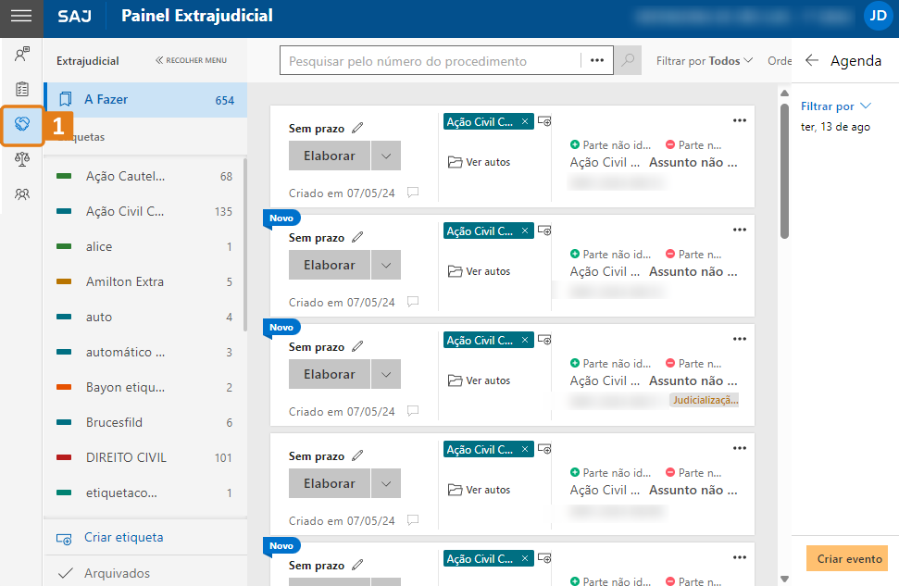Click add-tag icon on first card

click(x=544, y=121)
